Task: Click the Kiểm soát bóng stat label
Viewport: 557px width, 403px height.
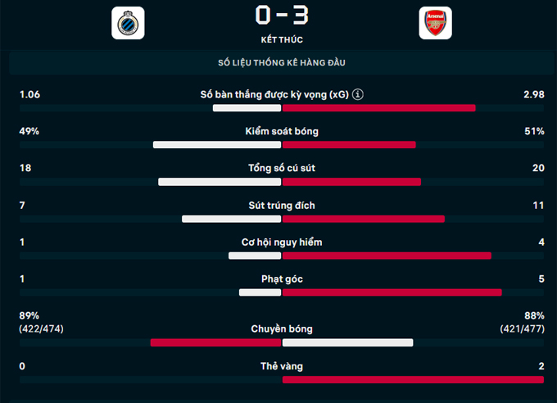Action: (x=282, y=131)
